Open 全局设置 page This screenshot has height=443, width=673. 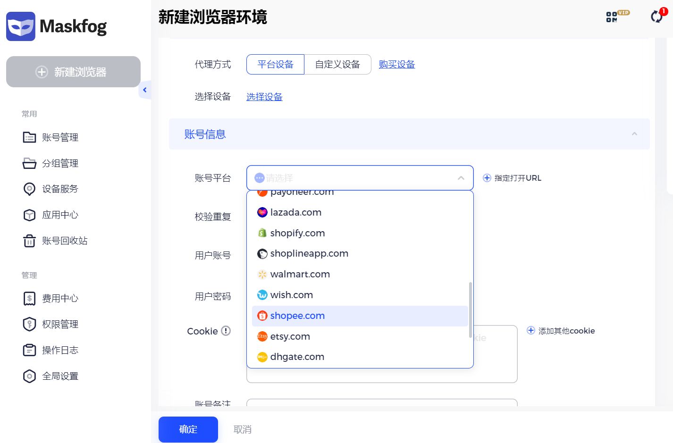point(60,376)
